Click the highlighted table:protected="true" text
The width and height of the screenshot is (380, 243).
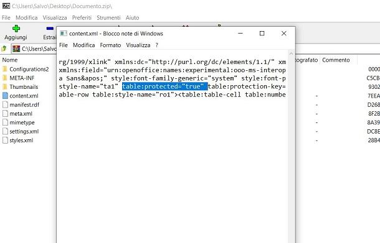click(165, 86)
